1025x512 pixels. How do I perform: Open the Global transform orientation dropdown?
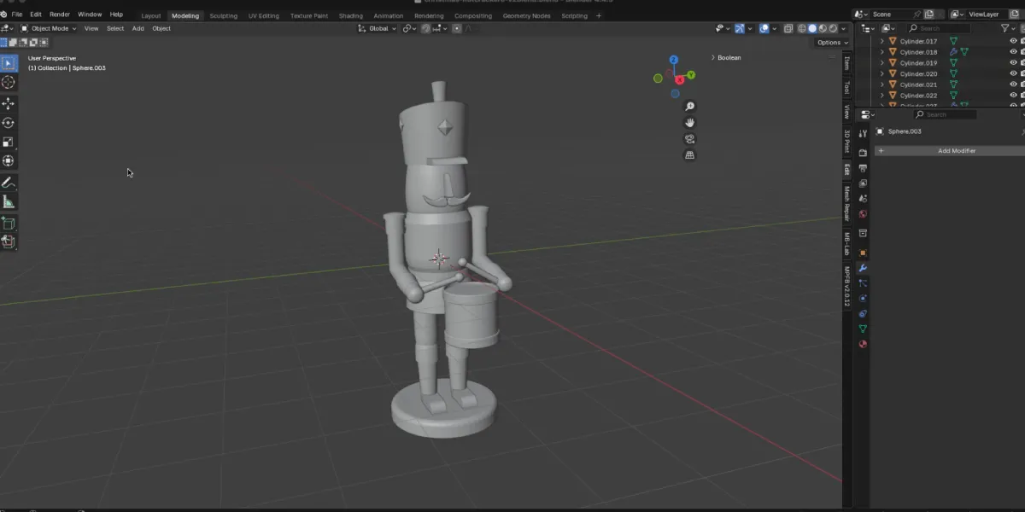click(x=376, y=28)
